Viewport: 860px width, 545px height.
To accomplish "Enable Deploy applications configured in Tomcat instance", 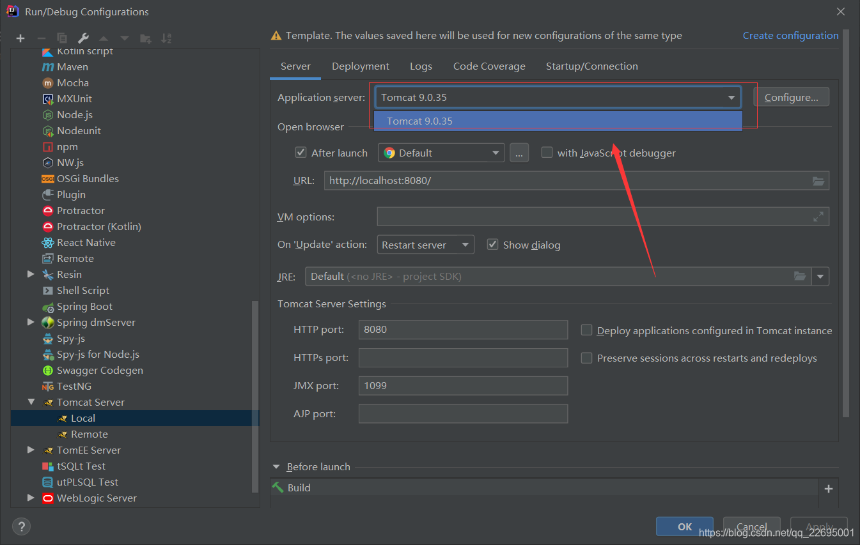I will click(x=586, y=330).
